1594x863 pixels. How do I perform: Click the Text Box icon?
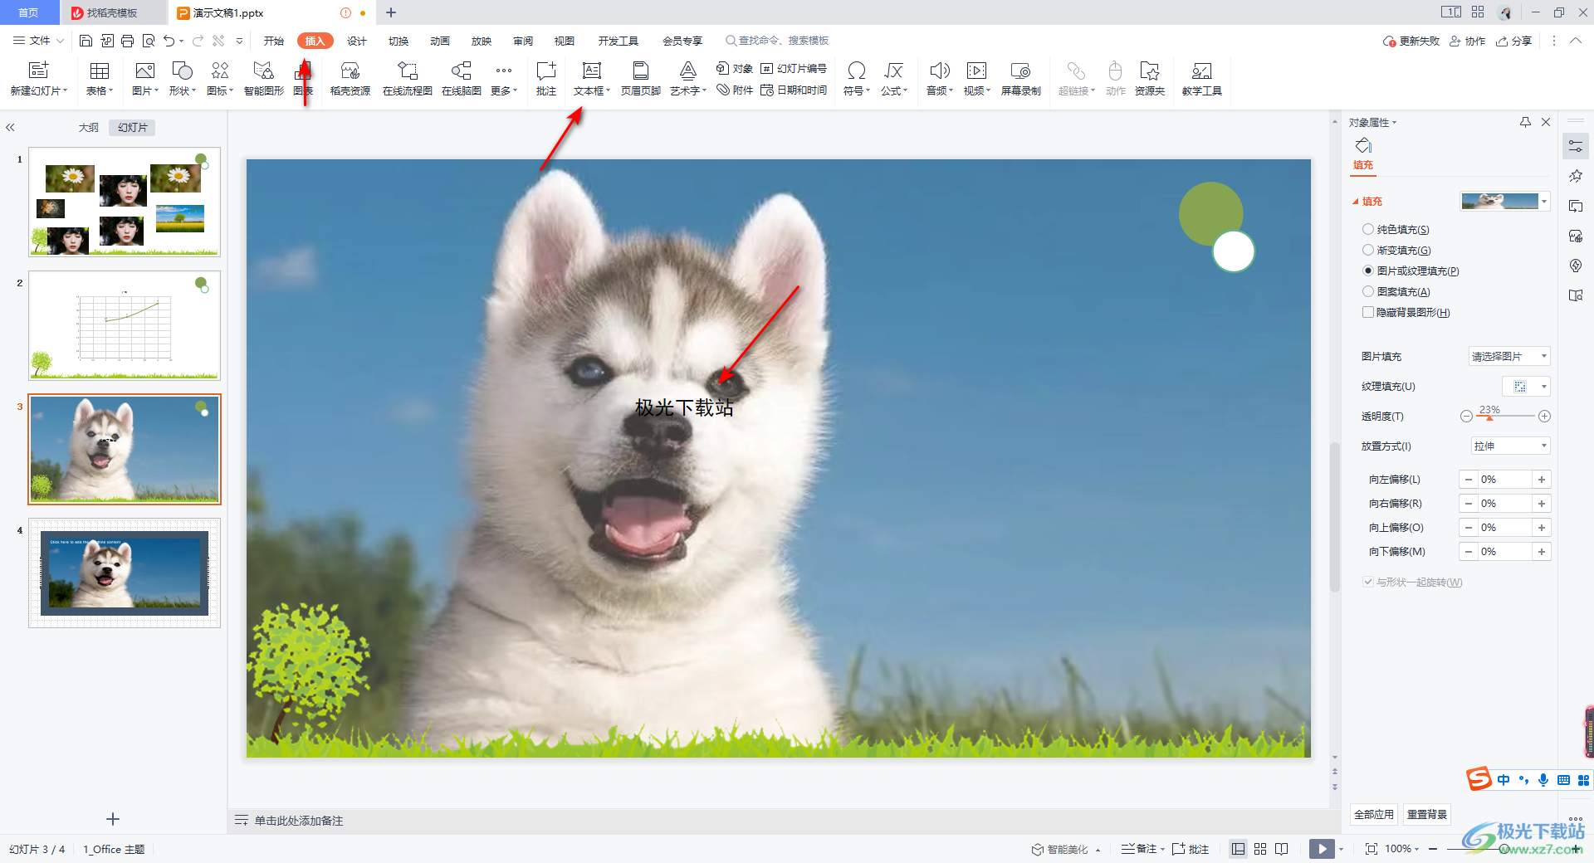[591, 71]
